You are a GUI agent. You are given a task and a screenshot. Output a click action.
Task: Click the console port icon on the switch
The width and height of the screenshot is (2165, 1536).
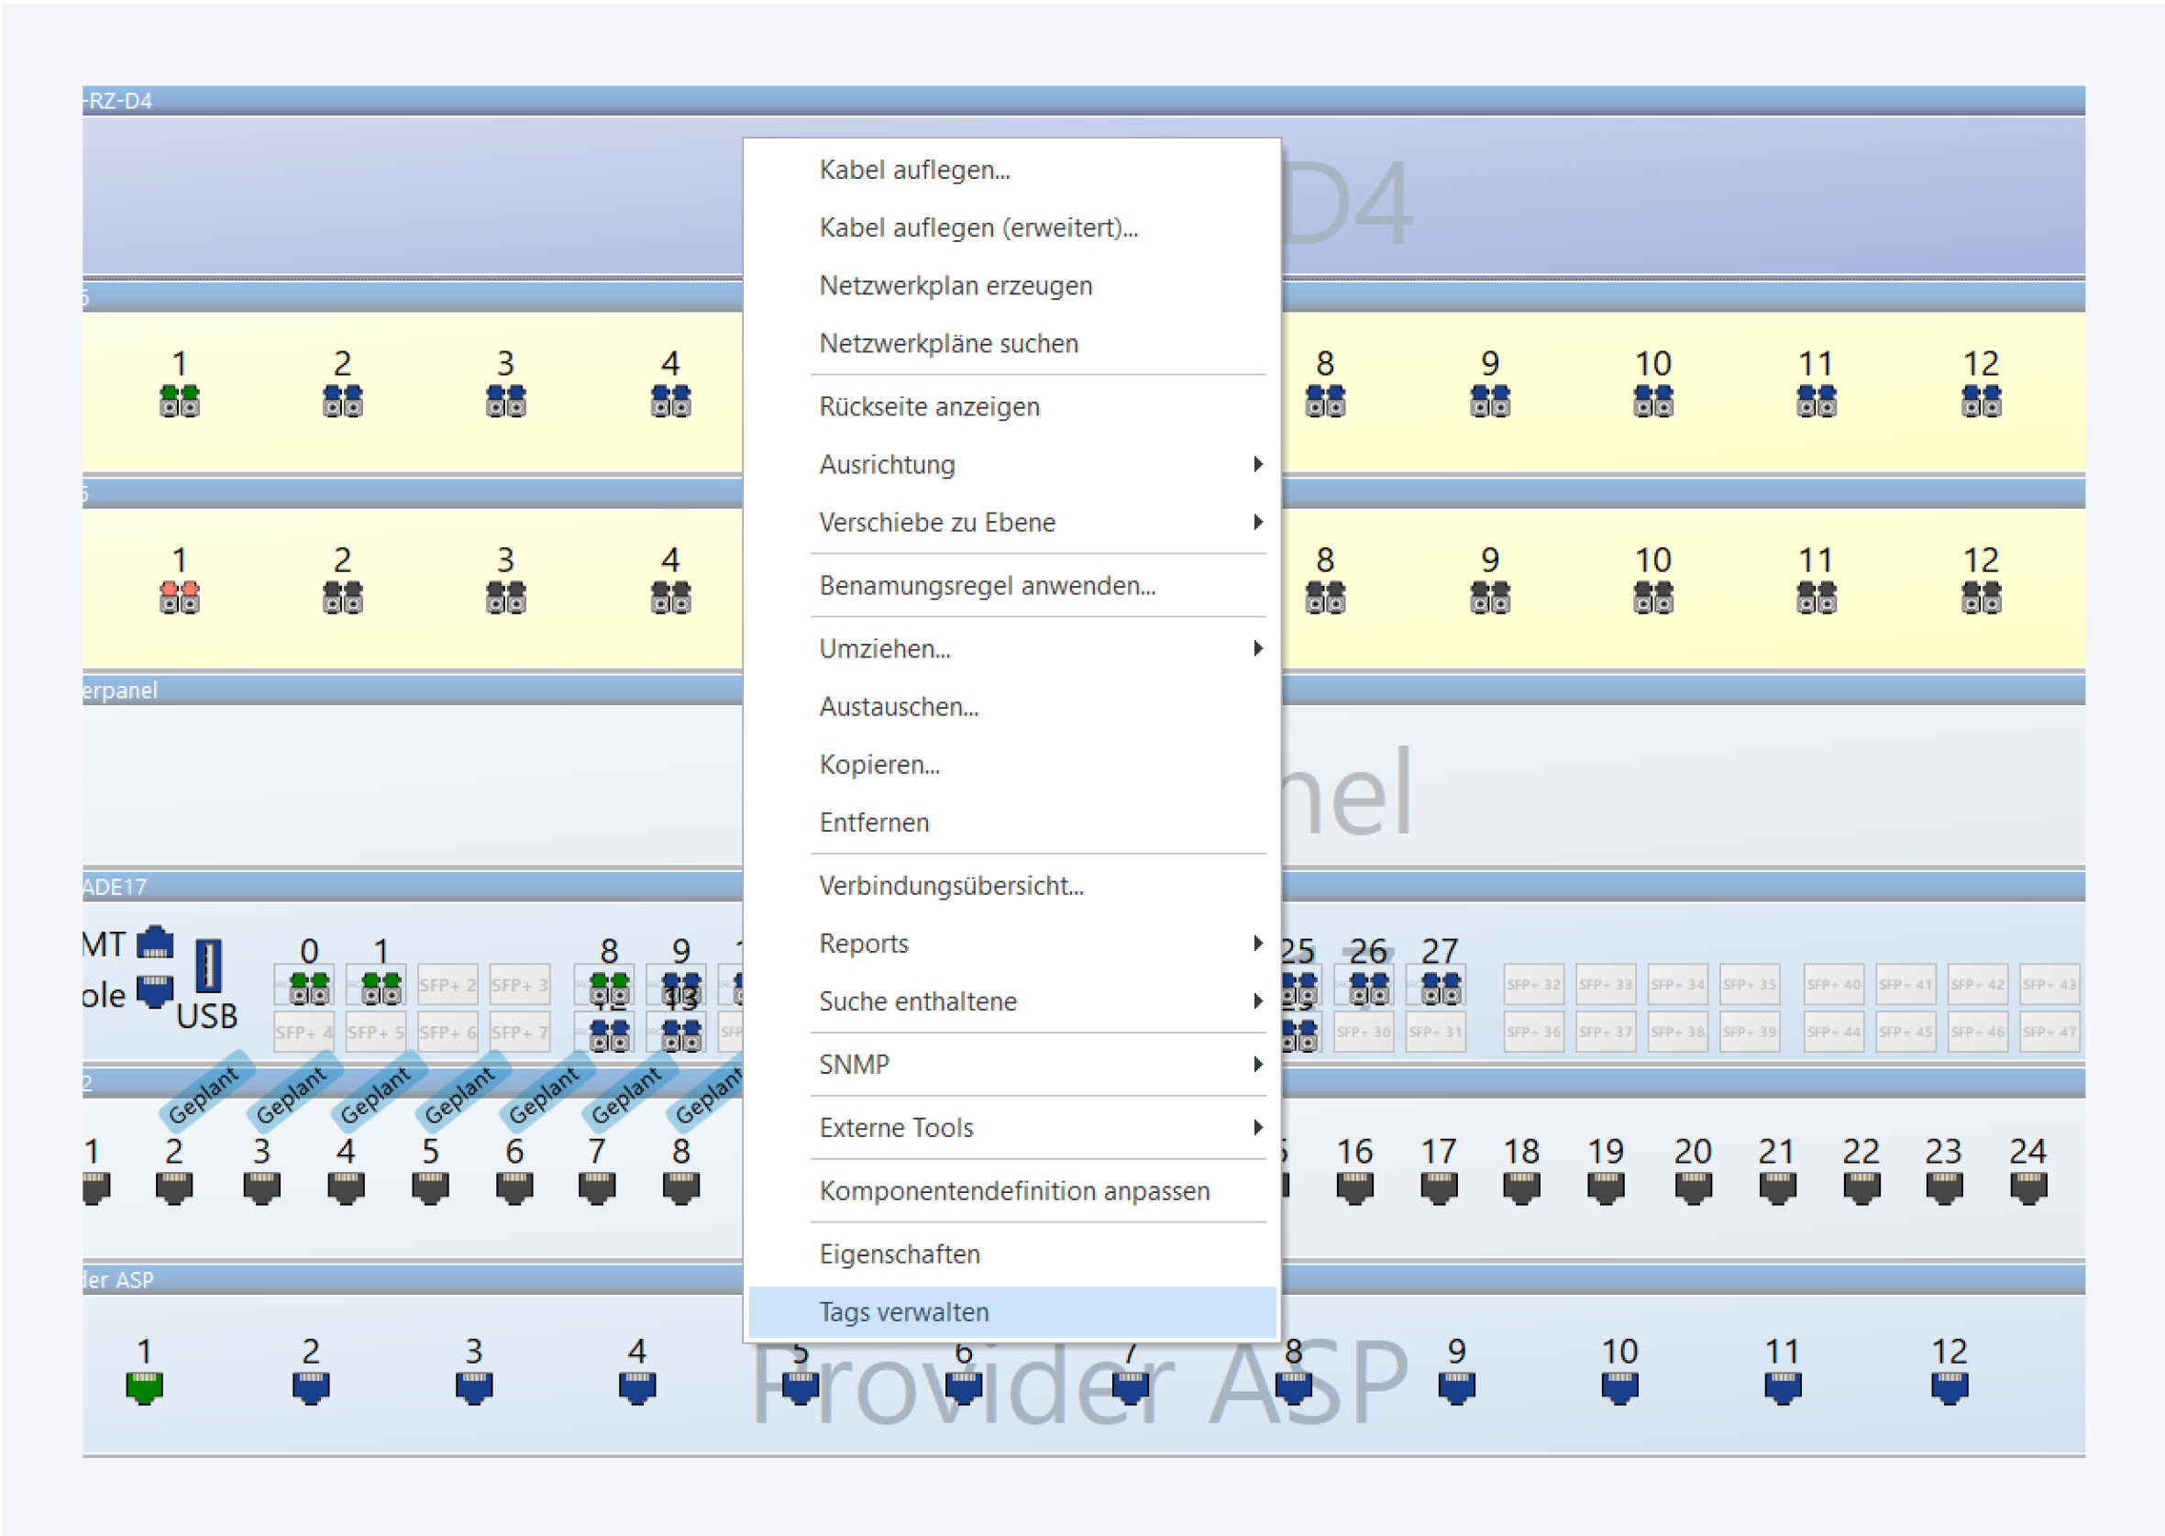[155, 991]
